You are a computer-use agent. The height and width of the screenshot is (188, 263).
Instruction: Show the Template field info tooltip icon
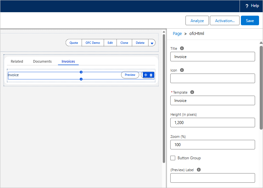coord(192,92)
